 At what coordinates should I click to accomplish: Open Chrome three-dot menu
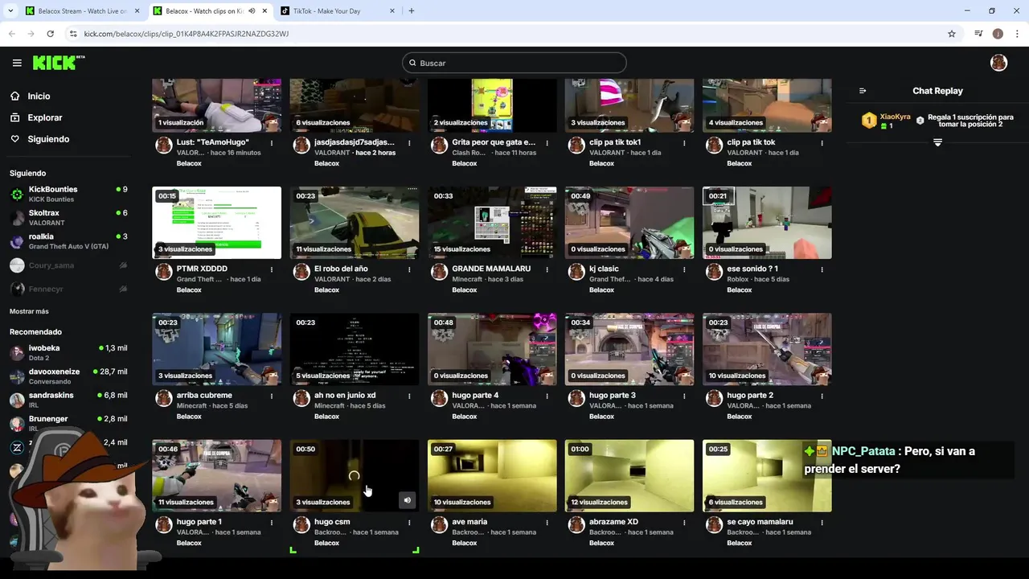pos(1017,34)
